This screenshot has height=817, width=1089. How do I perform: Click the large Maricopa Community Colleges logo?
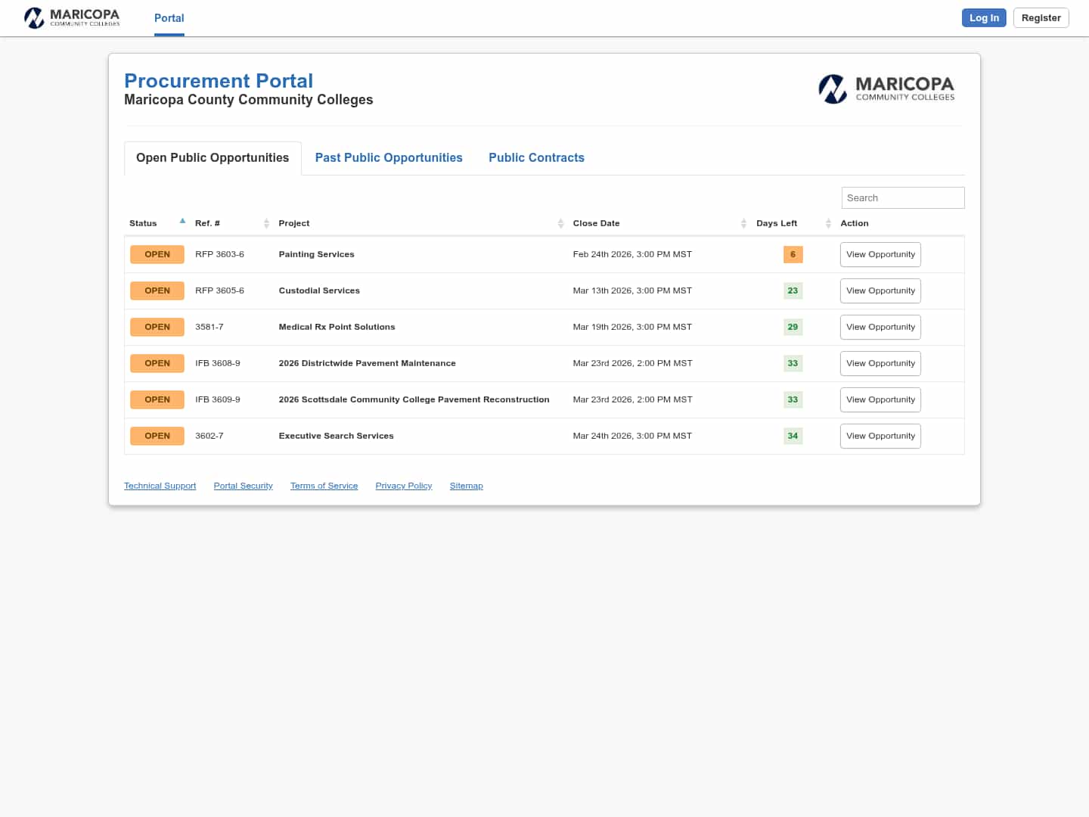coord(886,89)
